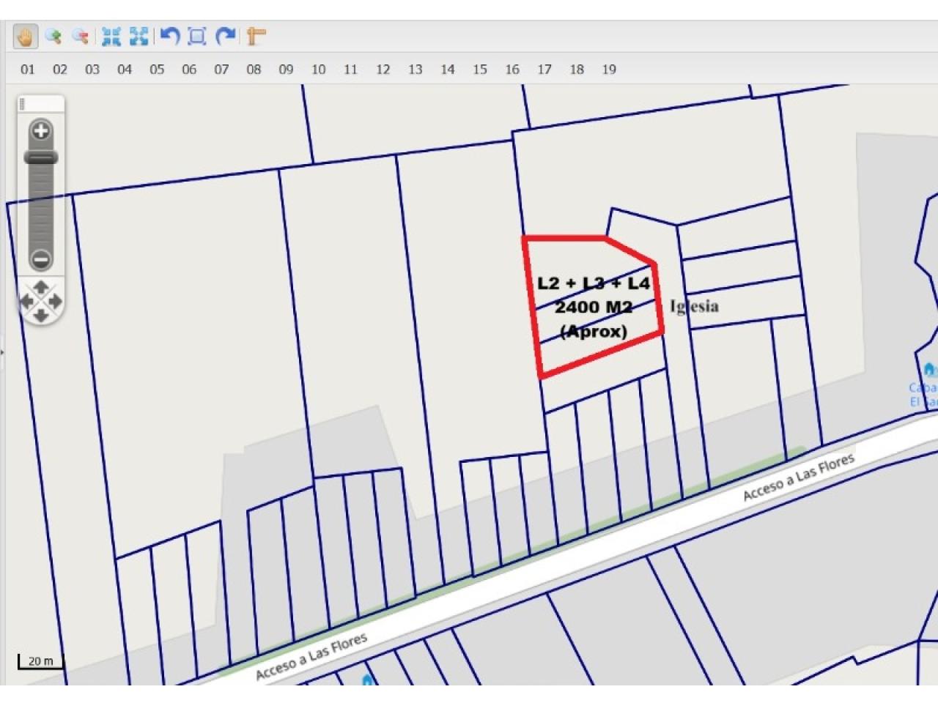Pan the map down with arrow
938x703 pixels.
tap(41, 316)
